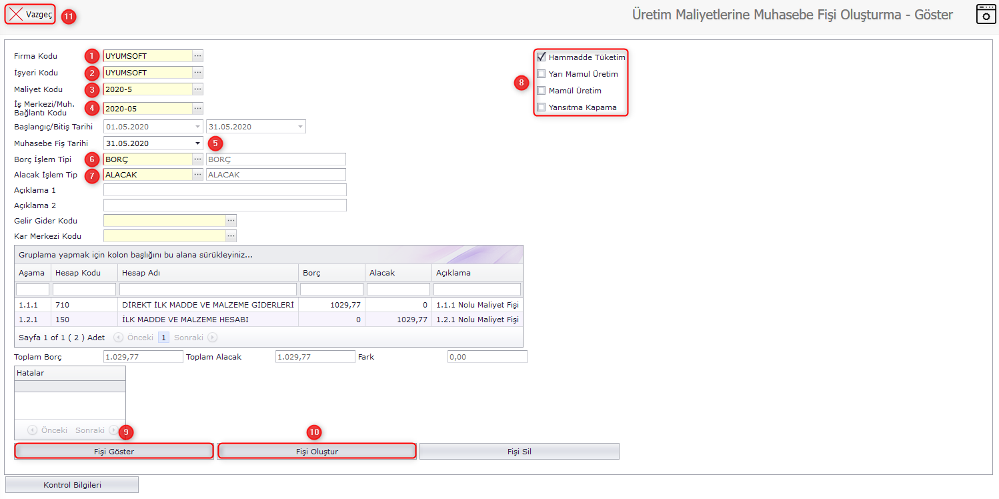
Task: Click the Fişi Oluştur button
Action: click(317, 452)
